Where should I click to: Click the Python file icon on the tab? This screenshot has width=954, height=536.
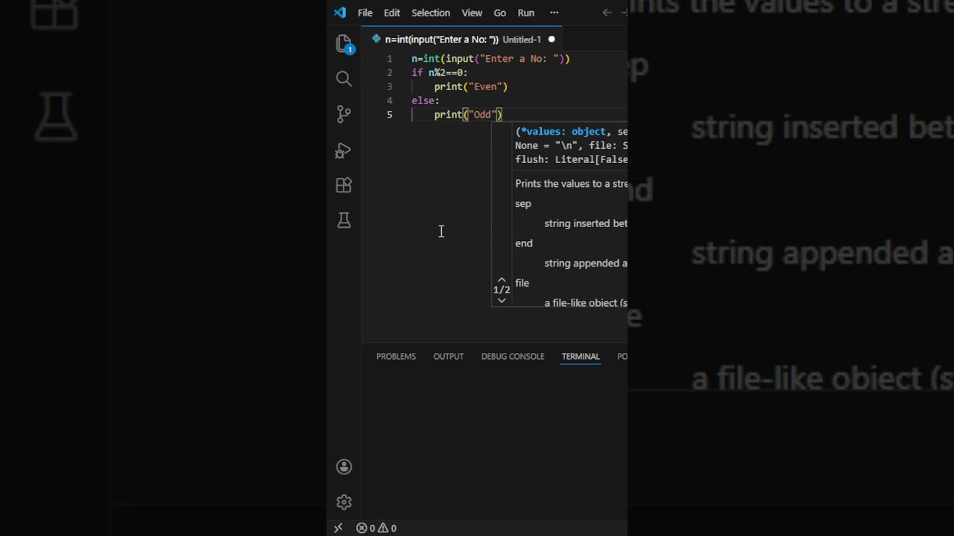(376, 39)
